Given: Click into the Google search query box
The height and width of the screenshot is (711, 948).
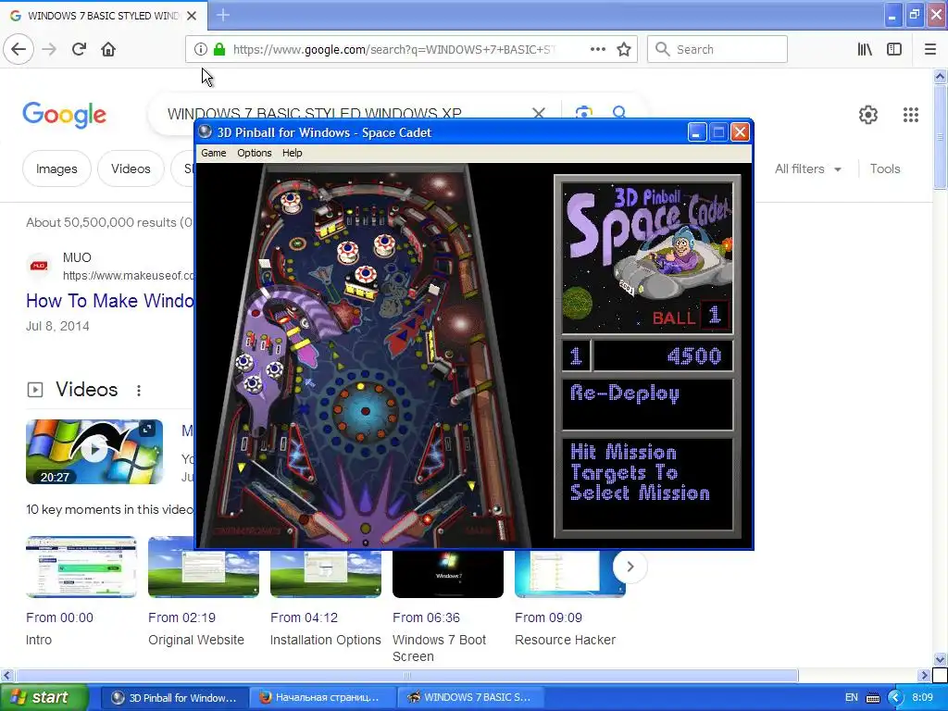Looking at the screenshot, I should pos(315,112).
